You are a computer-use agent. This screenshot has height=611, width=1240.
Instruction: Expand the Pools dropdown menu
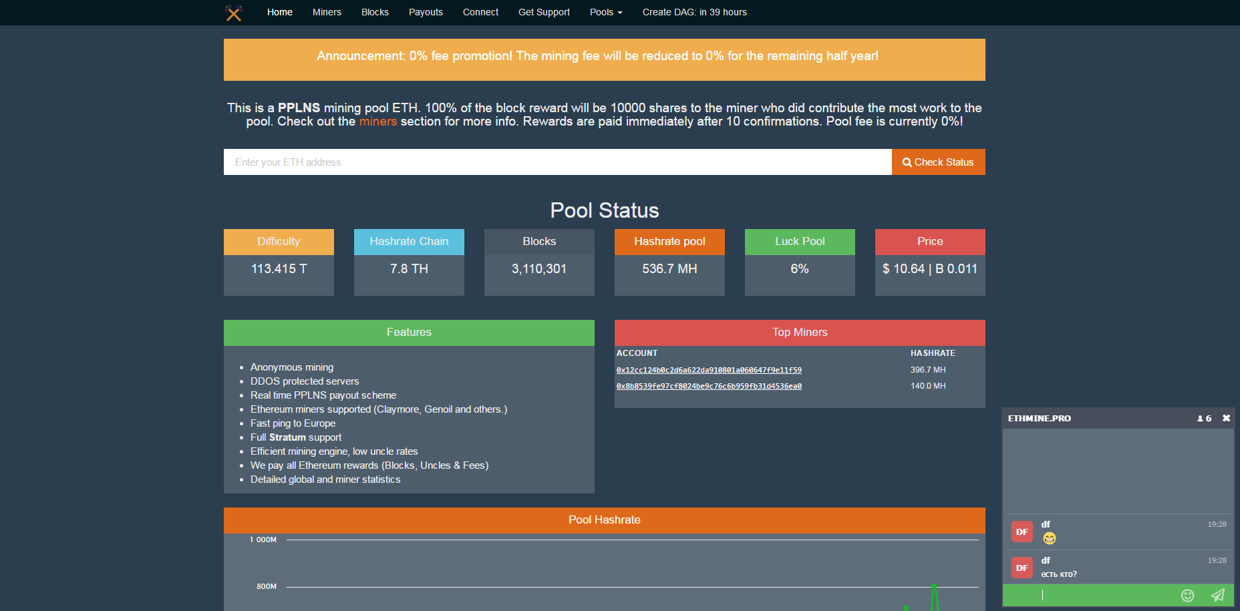606,12
